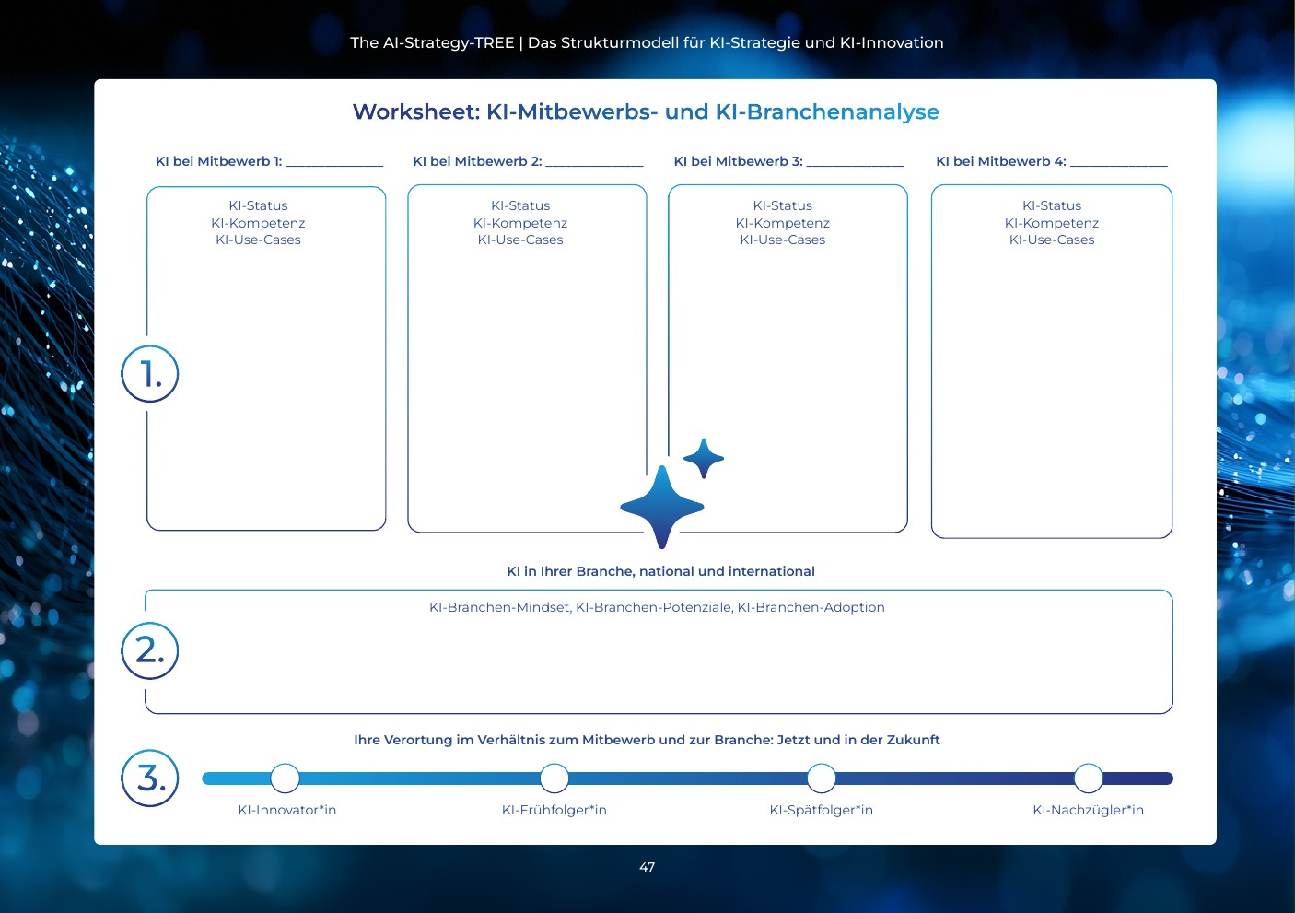
Task: Click the 'KI-Innovator*in' label
Action: (x=287, y=810)
